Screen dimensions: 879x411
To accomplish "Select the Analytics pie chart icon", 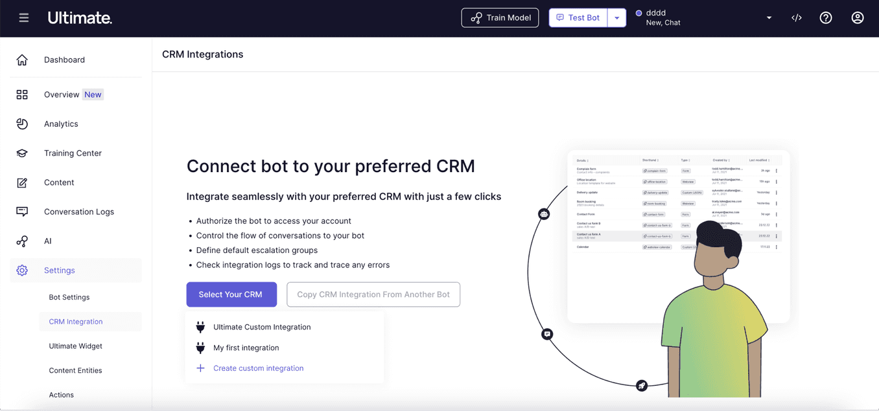I will tap(22, 124).
